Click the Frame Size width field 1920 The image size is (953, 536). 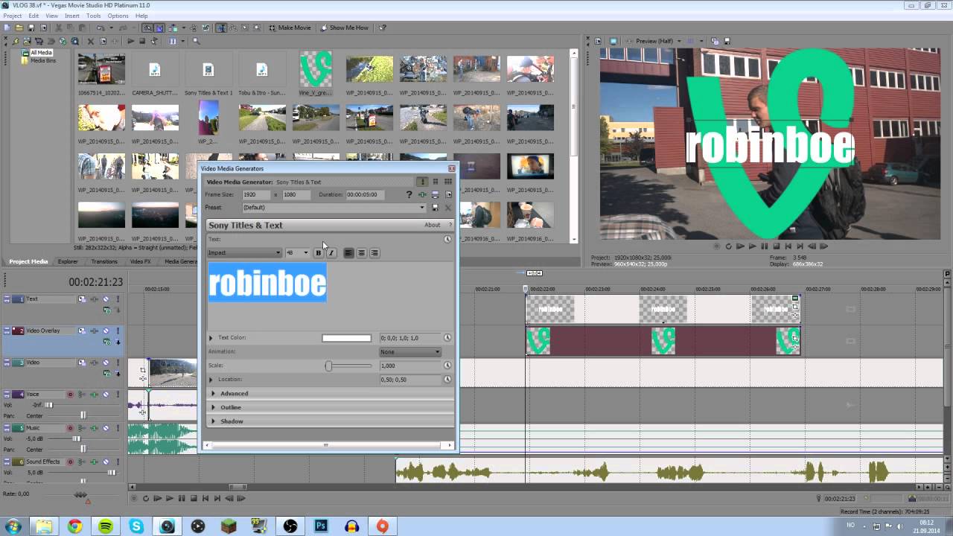click(256, 194)
